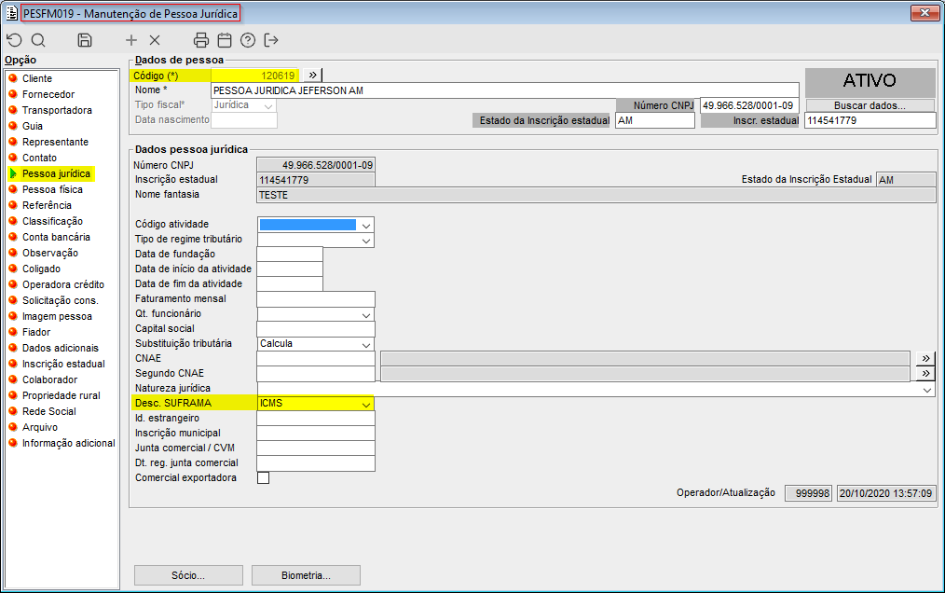945x593 pixels.
Task: Select Operadora crédito option
Action: click(62, 284)
